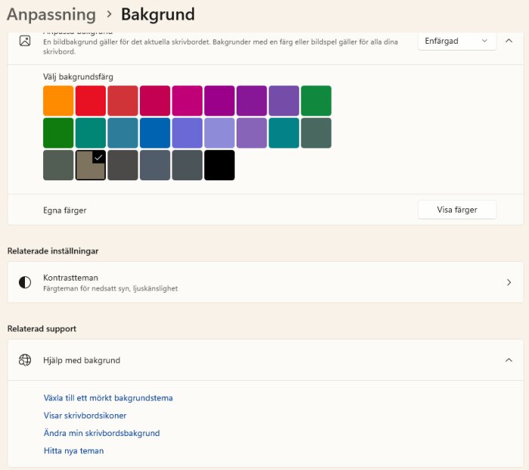
Task: Select the black background color swatch
Action: tap(219, 165)
